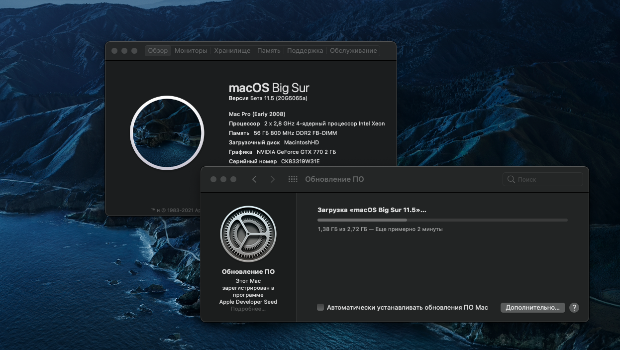Screen dimensions: 620x350
Task: Click the Intel Xeon processor description
Action: click(324, 123)
